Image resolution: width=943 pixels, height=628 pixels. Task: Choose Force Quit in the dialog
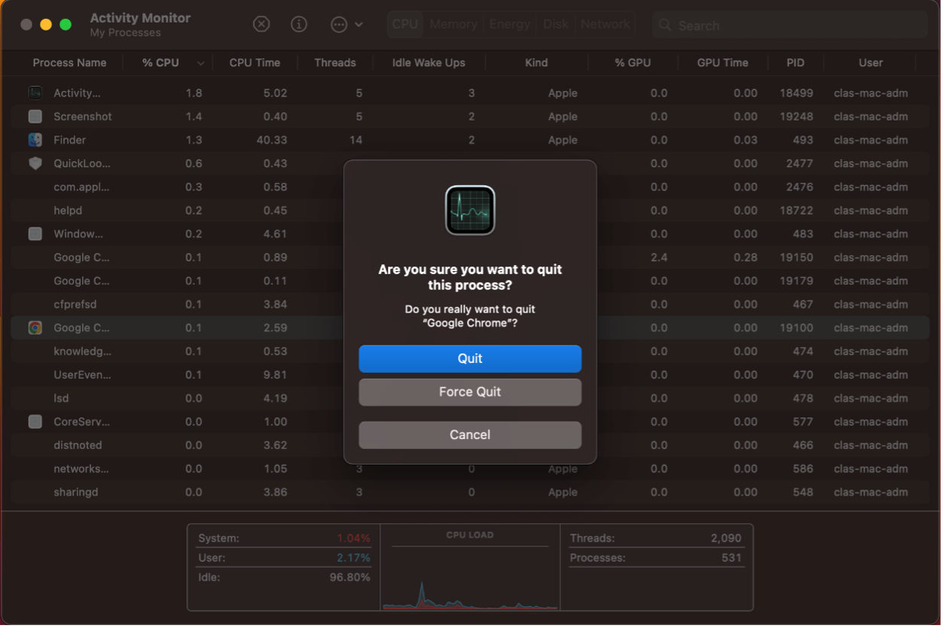click(x=470, y=392)
